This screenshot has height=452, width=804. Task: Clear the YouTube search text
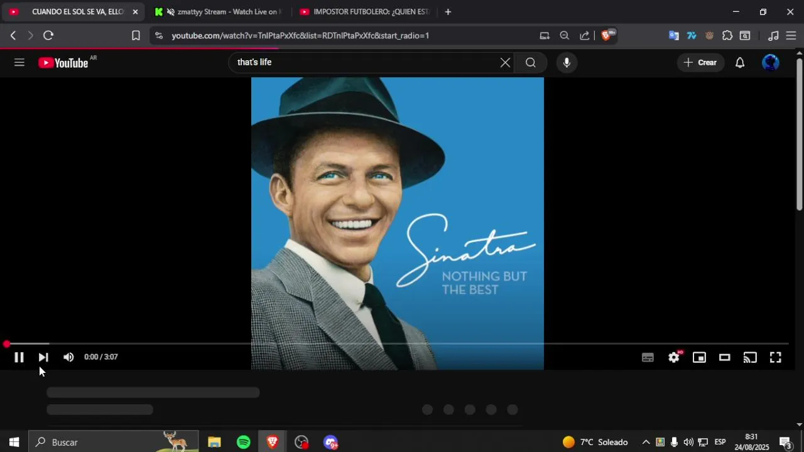[x=505, y=62]
